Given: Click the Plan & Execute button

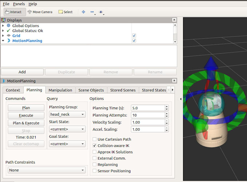Looking at the screenshot, I should (26, 123).
